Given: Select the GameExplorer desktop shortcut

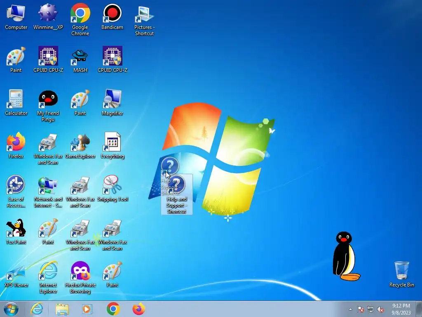Looking at the screenshot, I should click(x=80, y=146).
